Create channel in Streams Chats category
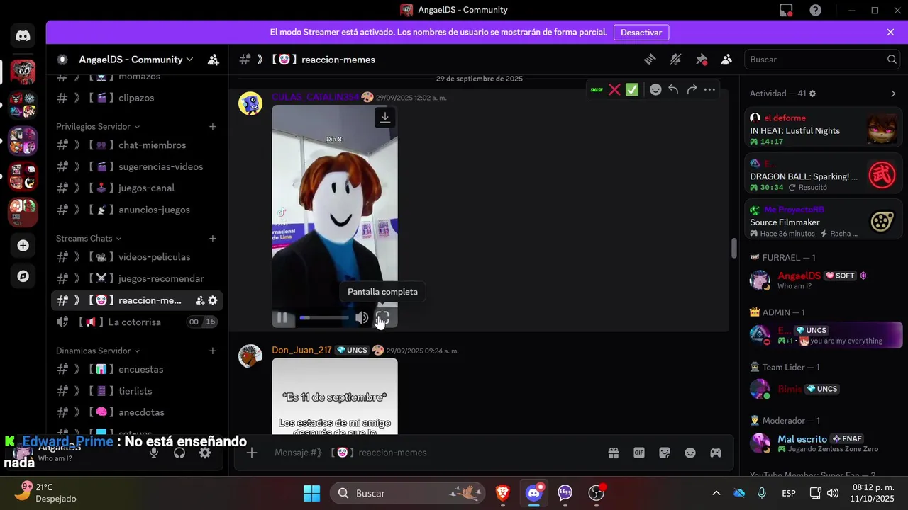This screenshot has height=510, width=908. pyautogui.click(x=212, y=239)
